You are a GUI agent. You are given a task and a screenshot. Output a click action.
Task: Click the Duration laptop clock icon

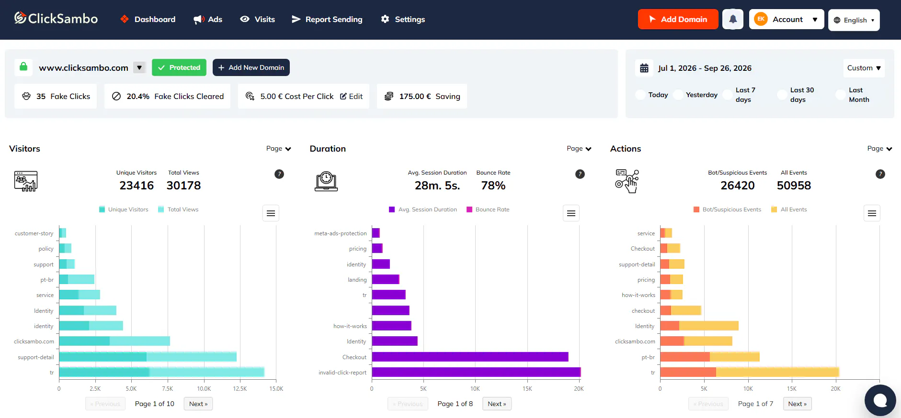pos(326,181)
